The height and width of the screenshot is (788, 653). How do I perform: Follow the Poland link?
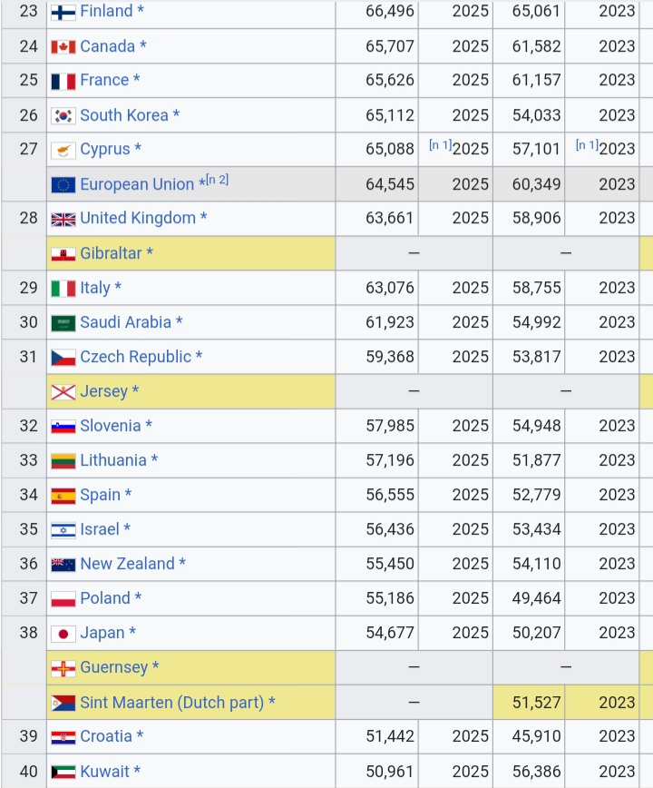105,598
